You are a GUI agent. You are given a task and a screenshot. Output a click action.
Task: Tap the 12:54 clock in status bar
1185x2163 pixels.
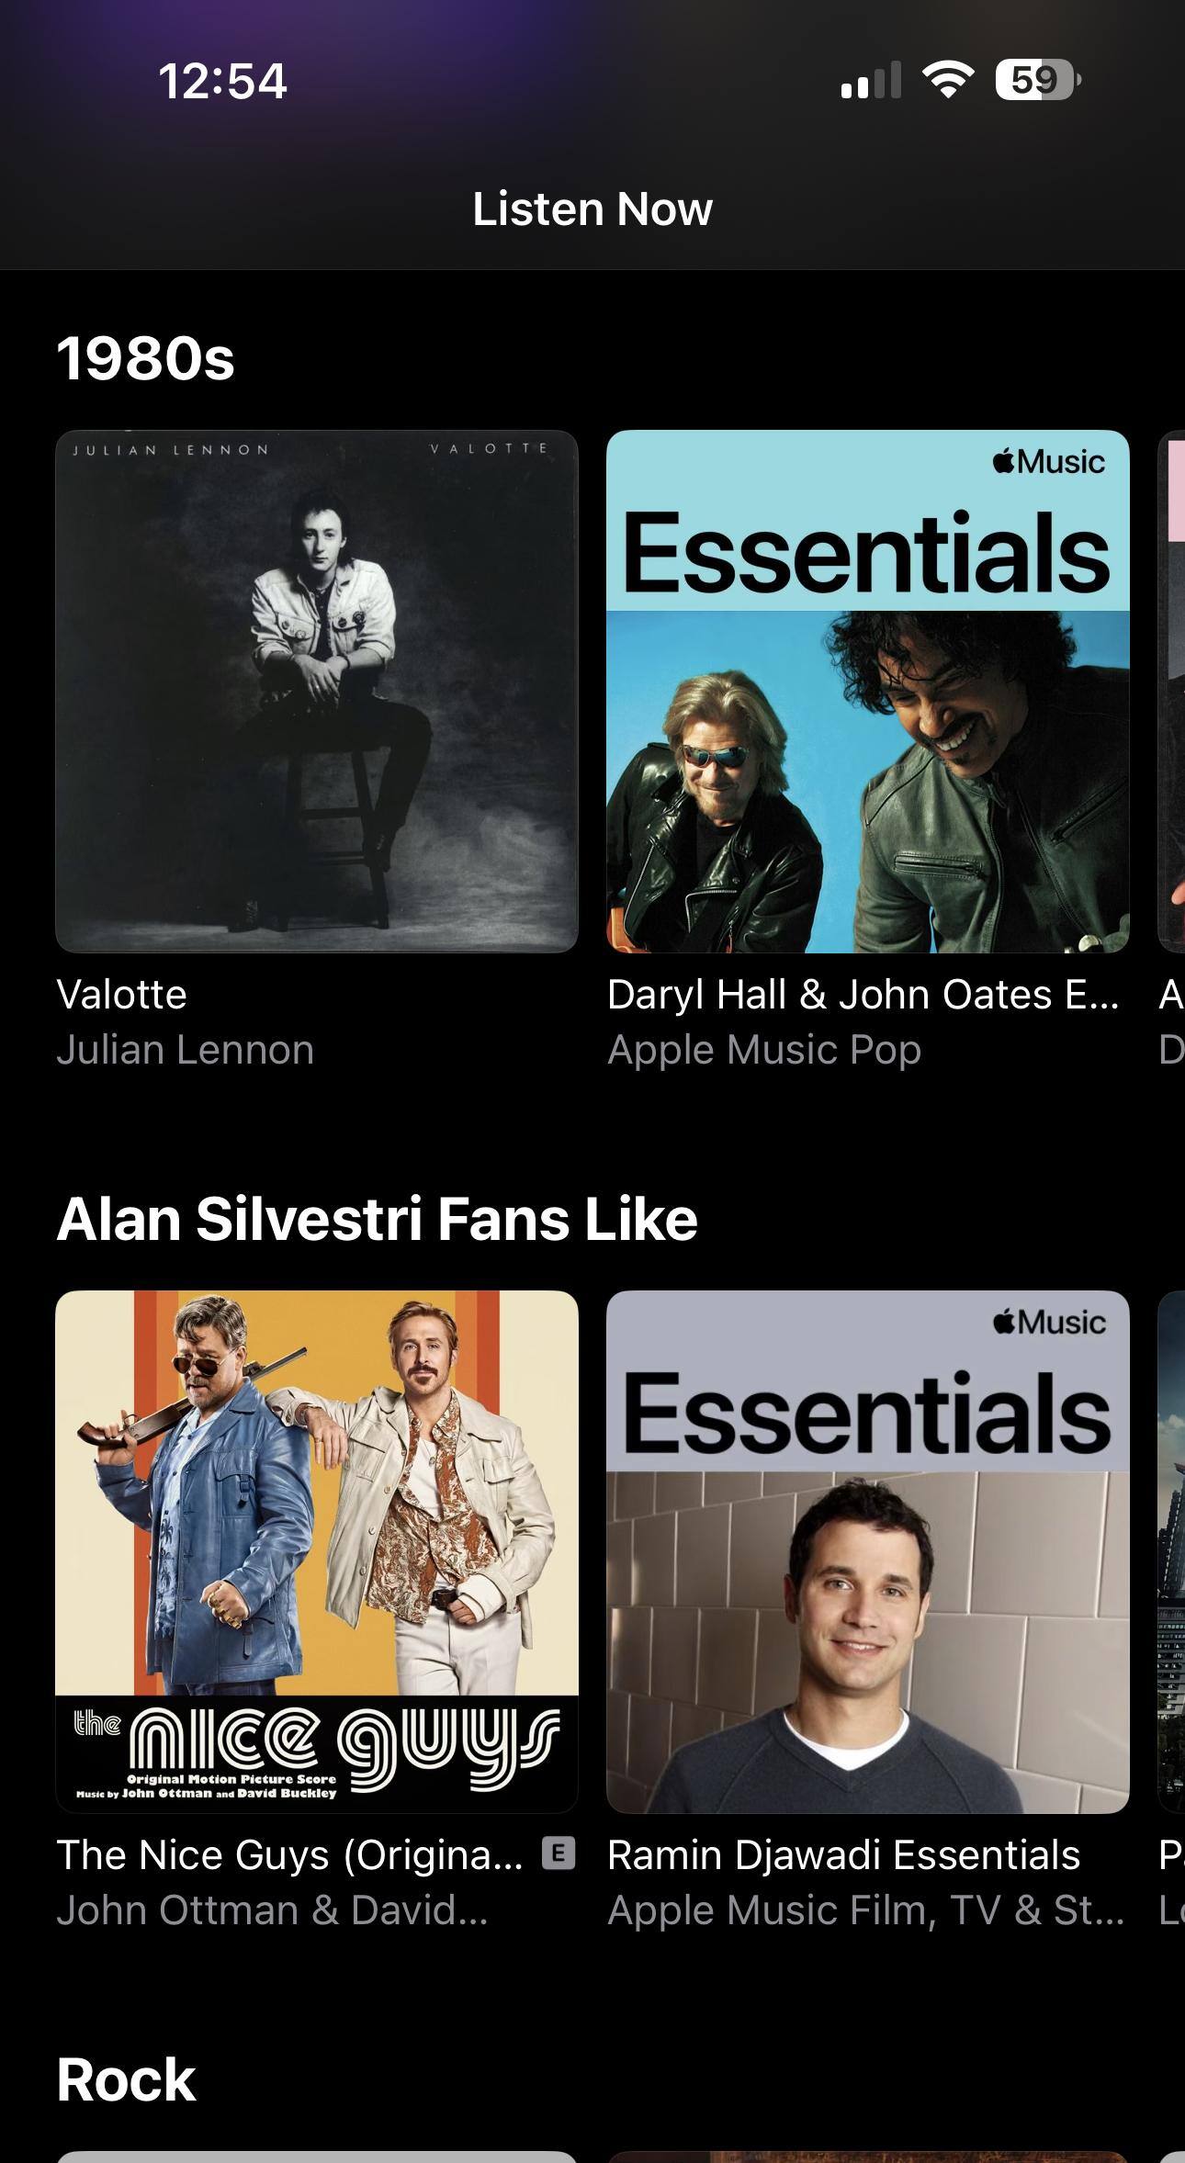coord(222,81)
